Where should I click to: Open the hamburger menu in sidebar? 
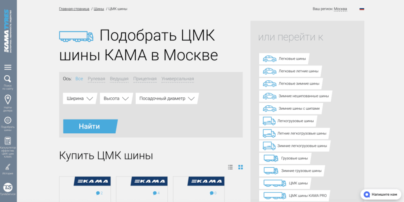(x=8, y=67)
